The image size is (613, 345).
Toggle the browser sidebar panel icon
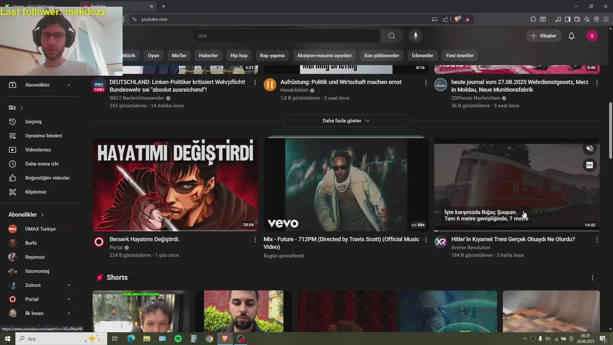click(568, 19)
